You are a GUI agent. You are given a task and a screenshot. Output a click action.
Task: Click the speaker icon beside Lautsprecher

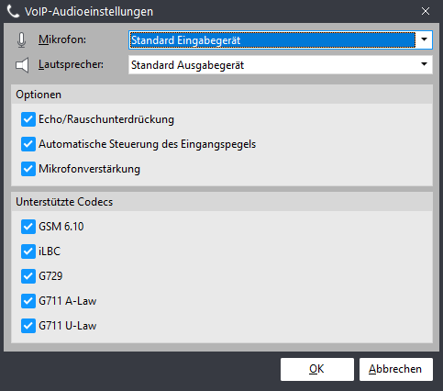[x=22, y=65]
